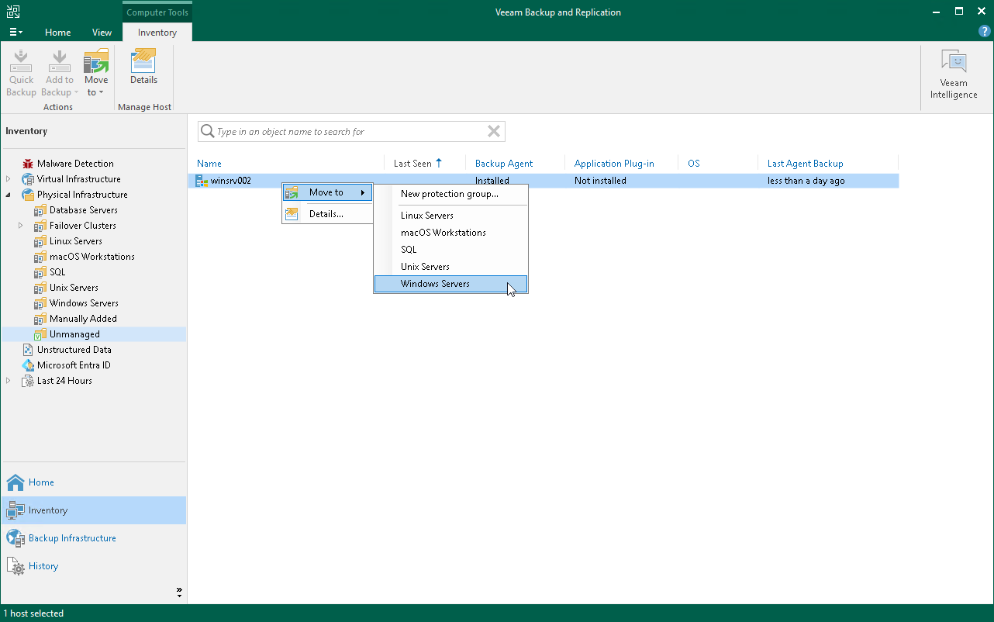This screenshot has width=994, height=622.
Task: Select Windows Servers in the tree
Action: (x=84, y=303)
